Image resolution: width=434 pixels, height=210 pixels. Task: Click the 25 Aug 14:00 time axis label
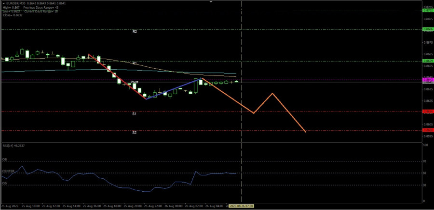pos(72,206)
